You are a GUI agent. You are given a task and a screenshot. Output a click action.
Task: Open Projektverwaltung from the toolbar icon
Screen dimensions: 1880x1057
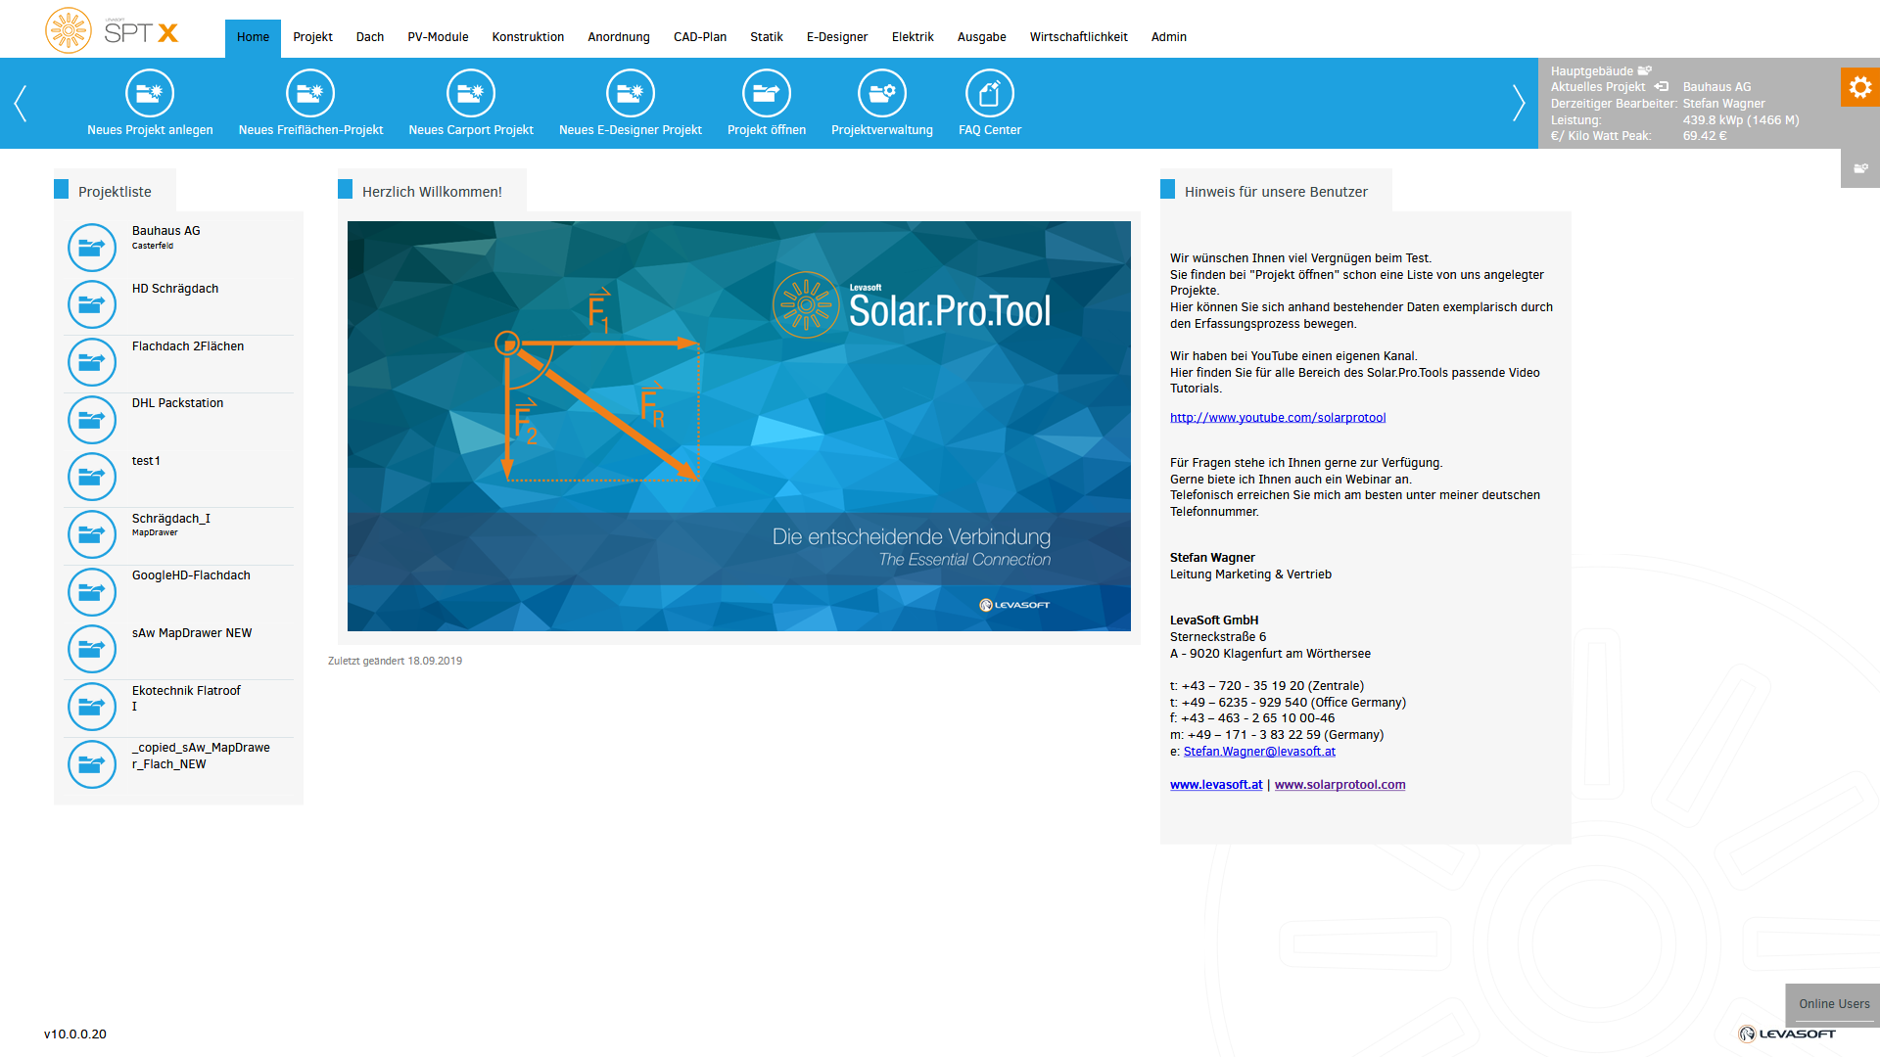[882, 93]
